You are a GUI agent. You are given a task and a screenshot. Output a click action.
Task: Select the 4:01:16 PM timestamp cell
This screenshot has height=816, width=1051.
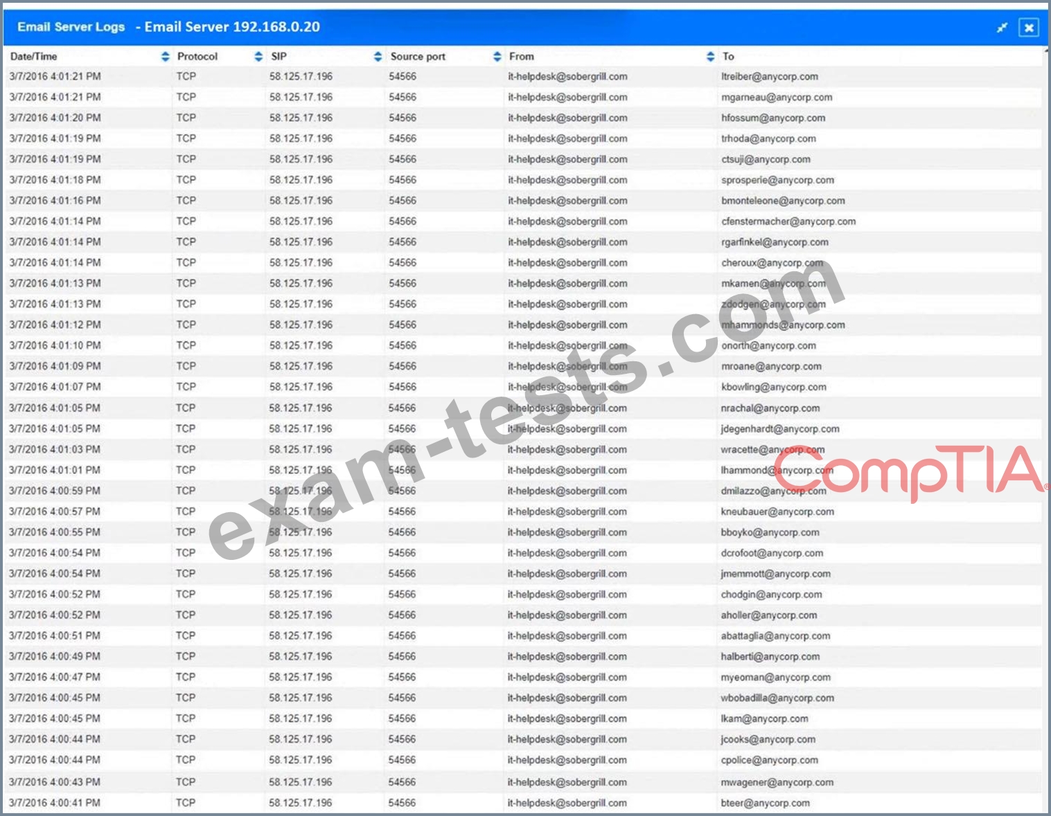click(55, 201)
